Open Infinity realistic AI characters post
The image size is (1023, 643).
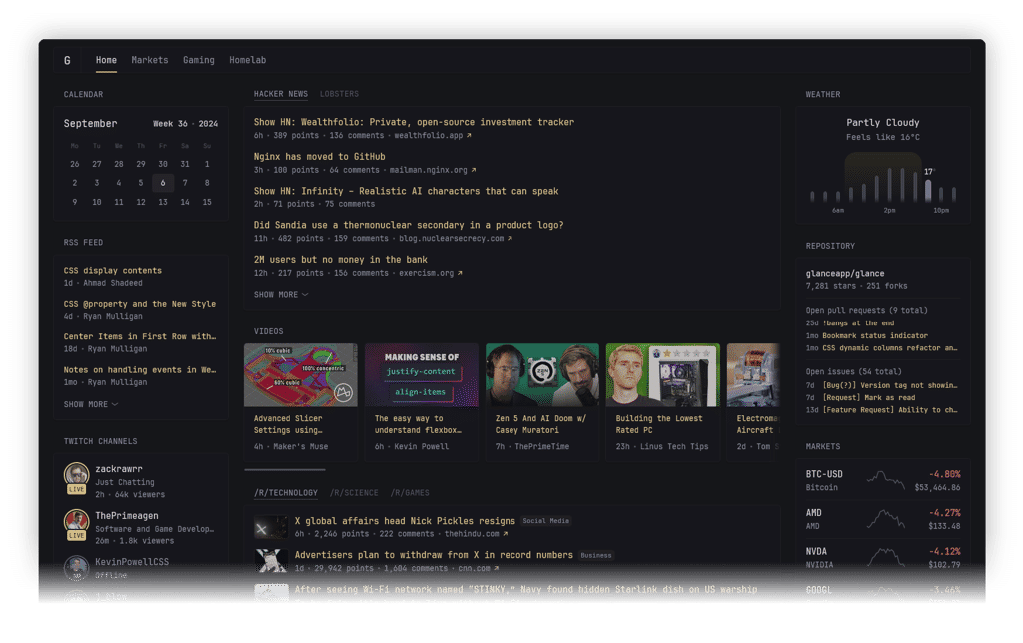[x=406, y=191]
